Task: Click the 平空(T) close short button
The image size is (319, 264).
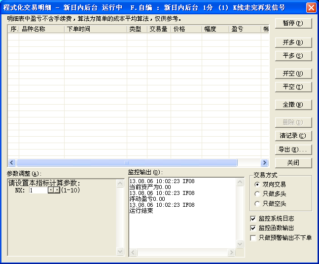Action: tap(293, 87)
